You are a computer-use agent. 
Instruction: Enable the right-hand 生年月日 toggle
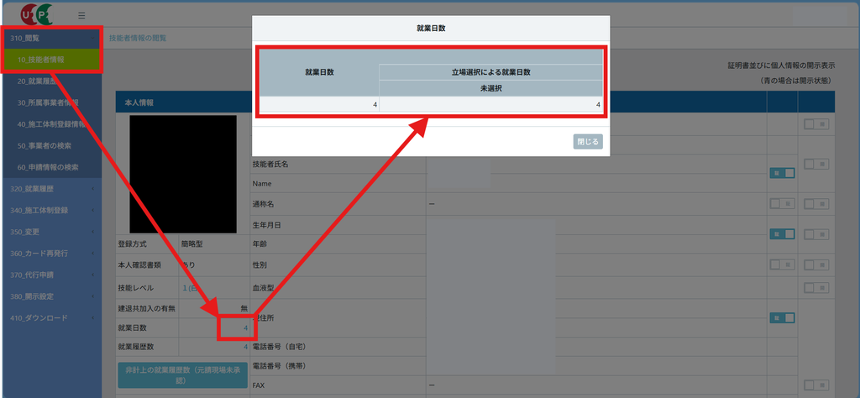click(816, 234)
